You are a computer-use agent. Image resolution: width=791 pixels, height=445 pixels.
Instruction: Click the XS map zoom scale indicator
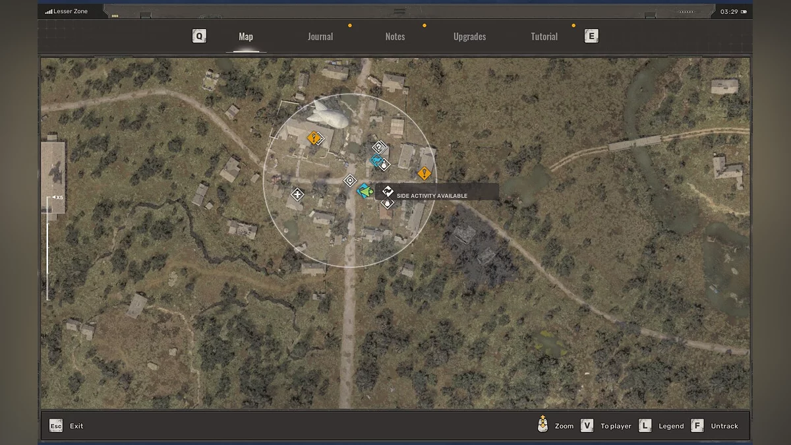coord(57,197)
